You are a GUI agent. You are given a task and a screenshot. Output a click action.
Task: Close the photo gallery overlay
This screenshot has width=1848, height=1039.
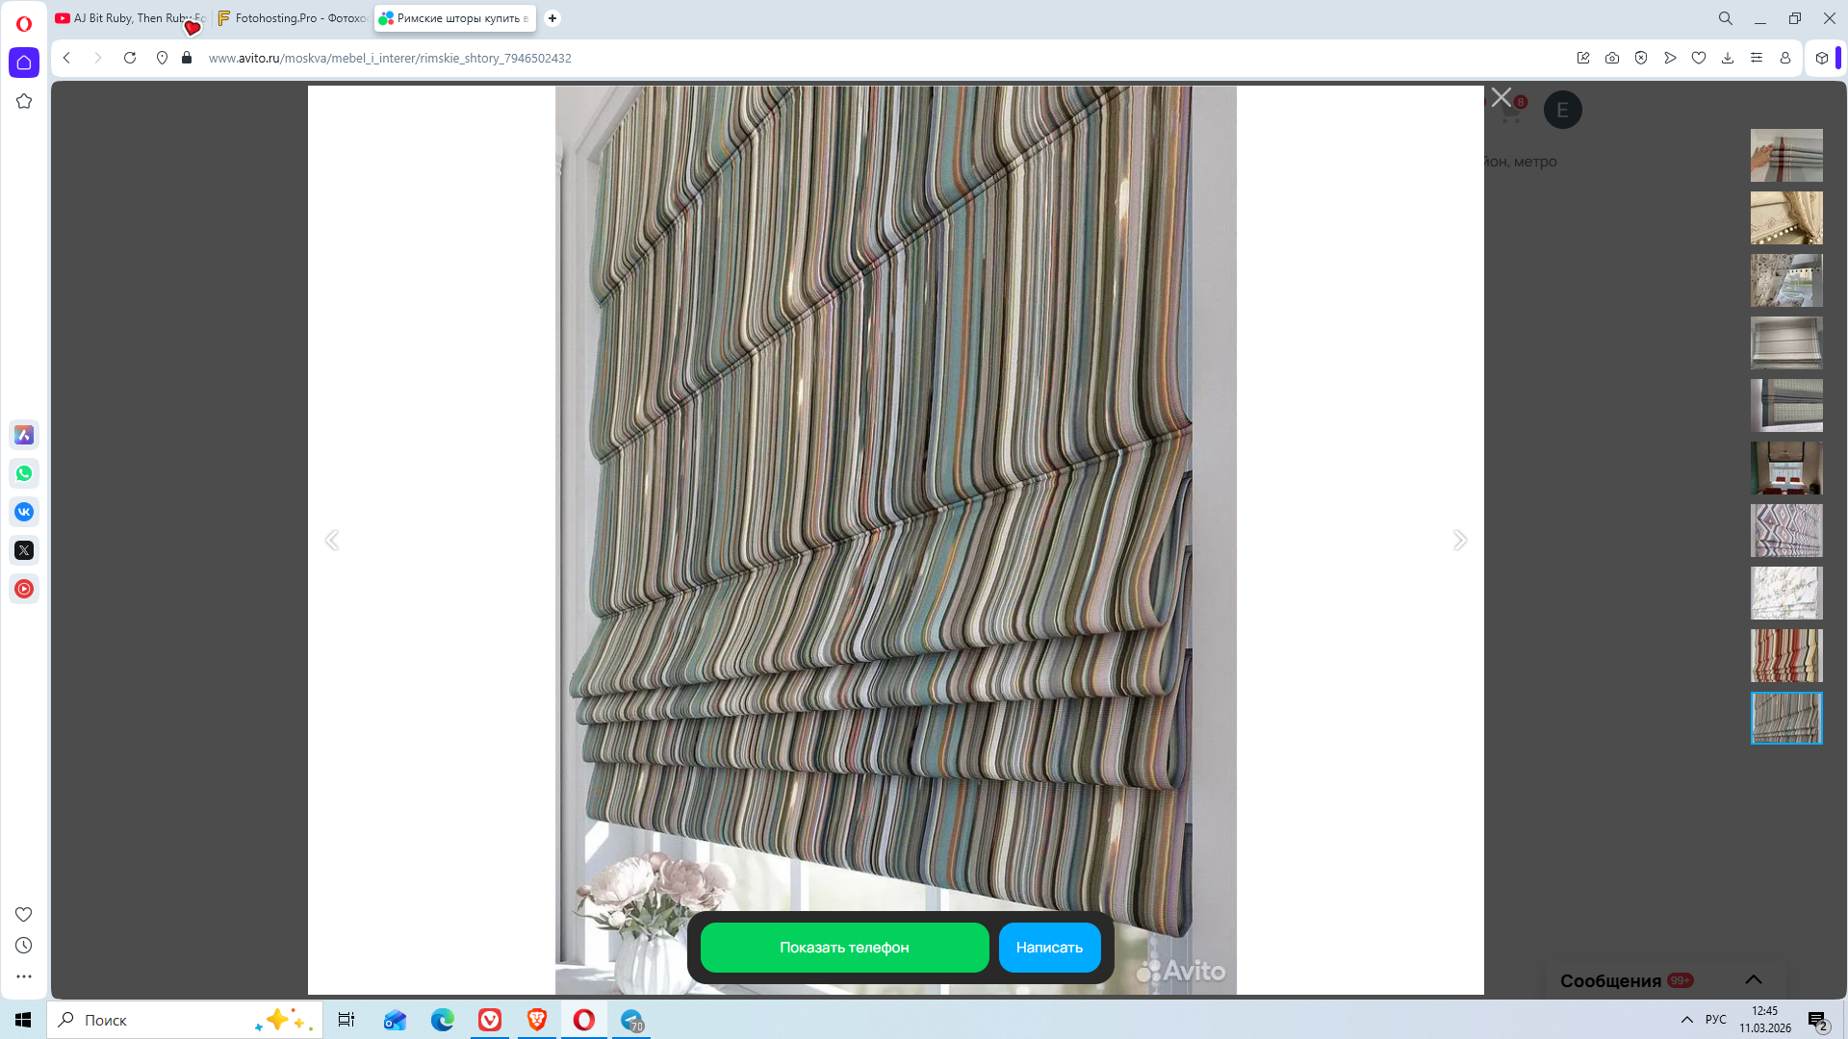[1501, 97]
